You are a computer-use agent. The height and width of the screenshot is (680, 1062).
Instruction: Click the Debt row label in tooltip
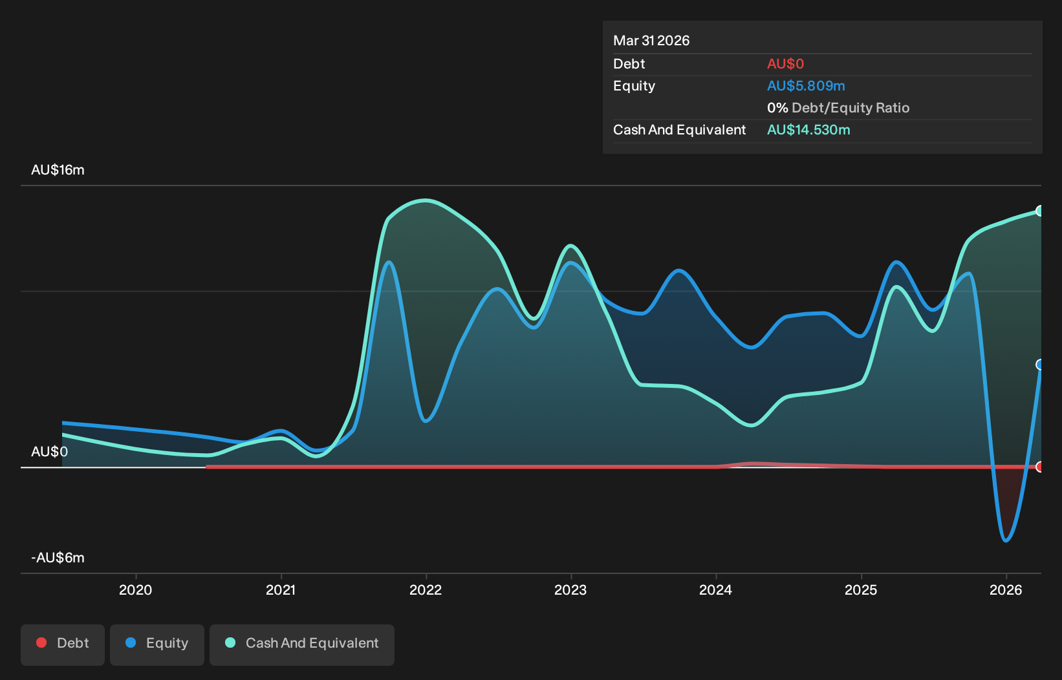click(x=629, y=64)
